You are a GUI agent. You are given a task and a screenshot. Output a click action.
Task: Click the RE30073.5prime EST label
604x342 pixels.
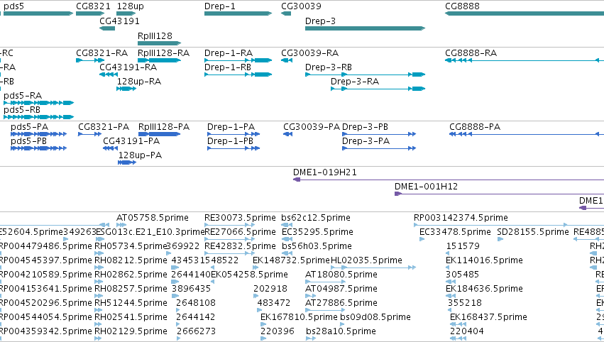pos(240,218)
